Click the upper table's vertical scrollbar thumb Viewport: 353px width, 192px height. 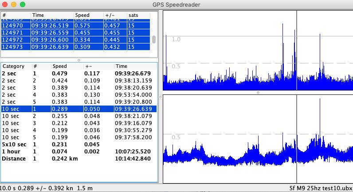(x=154, y=39)
